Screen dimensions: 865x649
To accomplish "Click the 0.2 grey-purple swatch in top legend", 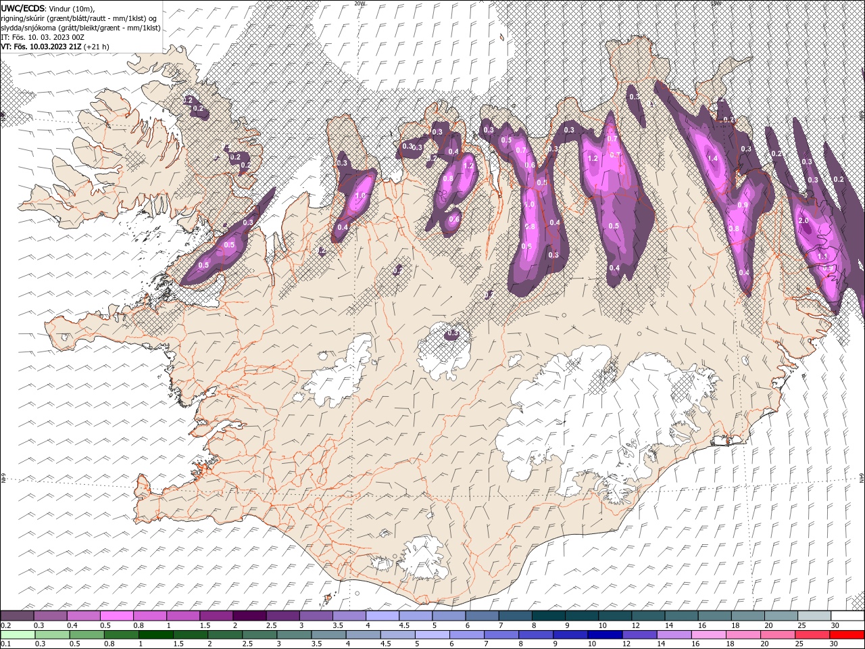I will coord(17,616).
